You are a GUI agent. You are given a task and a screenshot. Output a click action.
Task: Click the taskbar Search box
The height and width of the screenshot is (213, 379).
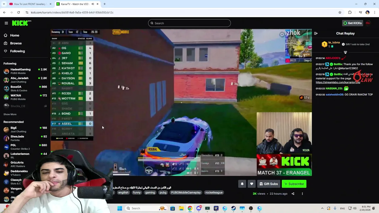point(147,208)
